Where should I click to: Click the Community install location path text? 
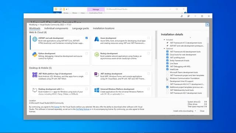click(46, 103)
